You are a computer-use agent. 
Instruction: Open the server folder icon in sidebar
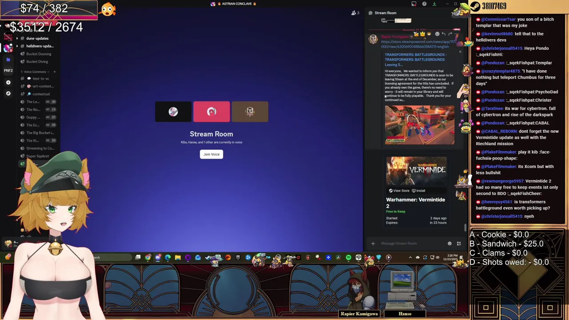[x=8, y=59]
